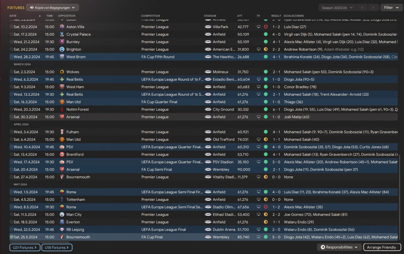Toggle the check mark beside Wed, 22.5.2024
404x254 pixels.
[12, 230]
